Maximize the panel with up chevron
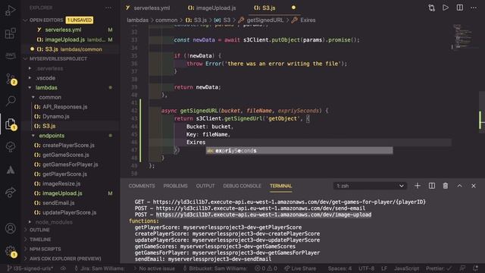The height and width of the screenshot is (273, 485). pos(459,186)
